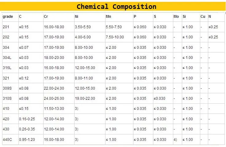Click the Cr column header cell
Image resolution: width=226 pixels, height=147 pixels.
click(46, 17)
